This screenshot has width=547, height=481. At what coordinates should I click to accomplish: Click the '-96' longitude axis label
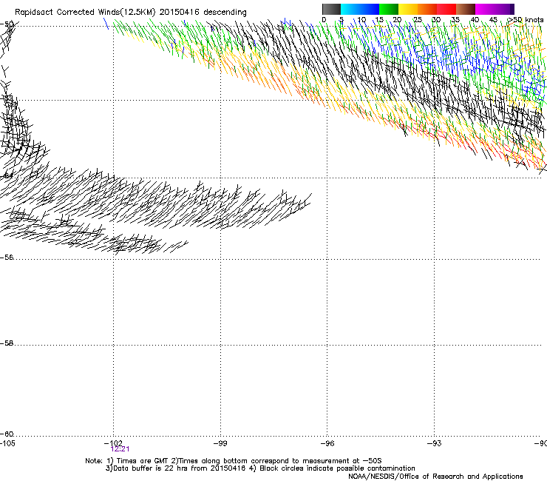(x=327, y=443)
